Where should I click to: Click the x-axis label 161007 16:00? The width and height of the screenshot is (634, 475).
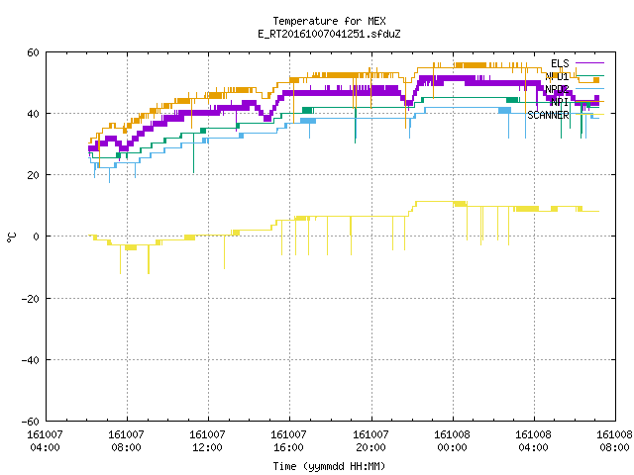(x=288, y=440)
